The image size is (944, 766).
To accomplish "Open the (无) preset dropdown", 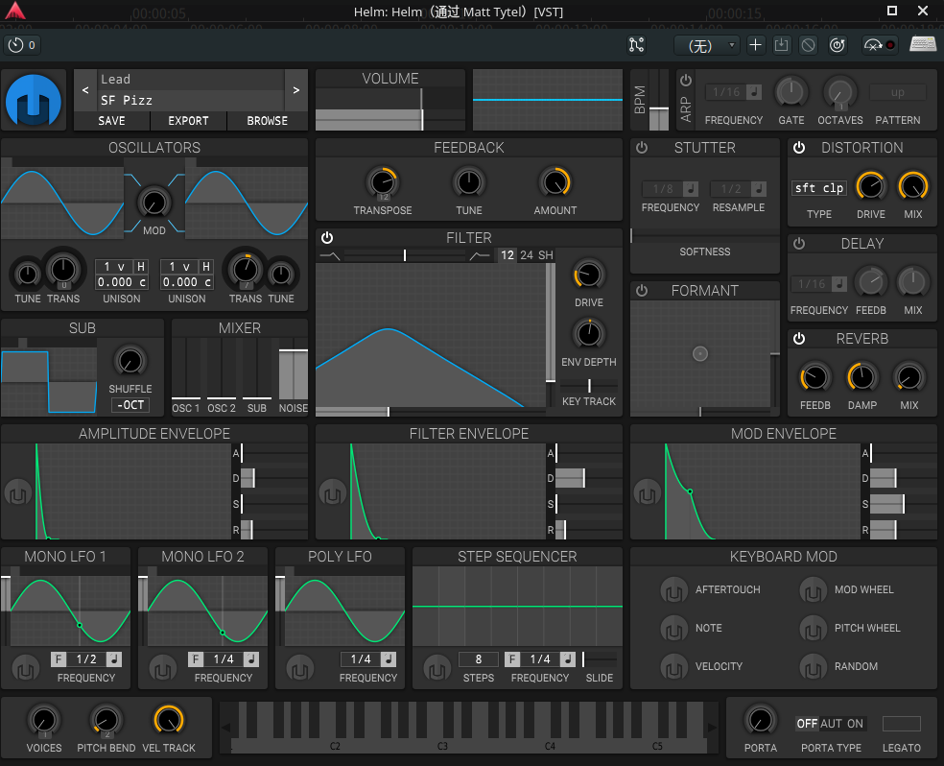I will [706, 45].
